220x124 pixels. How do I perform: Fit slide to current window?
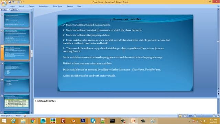pos(218,116)
